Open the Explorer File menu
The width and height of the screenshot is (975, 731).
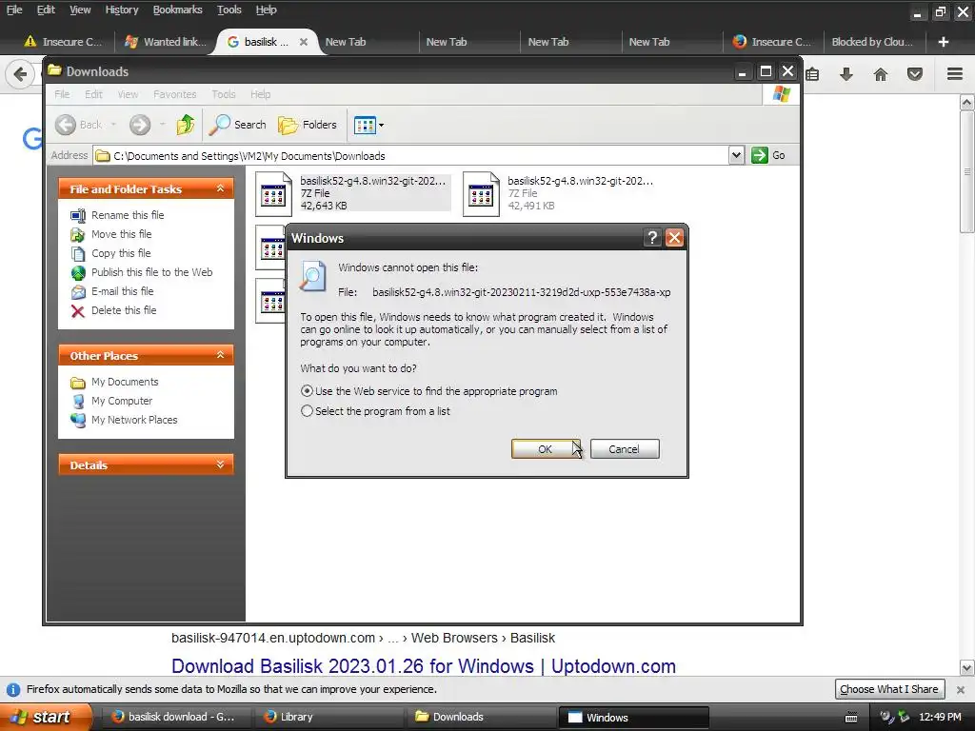[62, 94]
